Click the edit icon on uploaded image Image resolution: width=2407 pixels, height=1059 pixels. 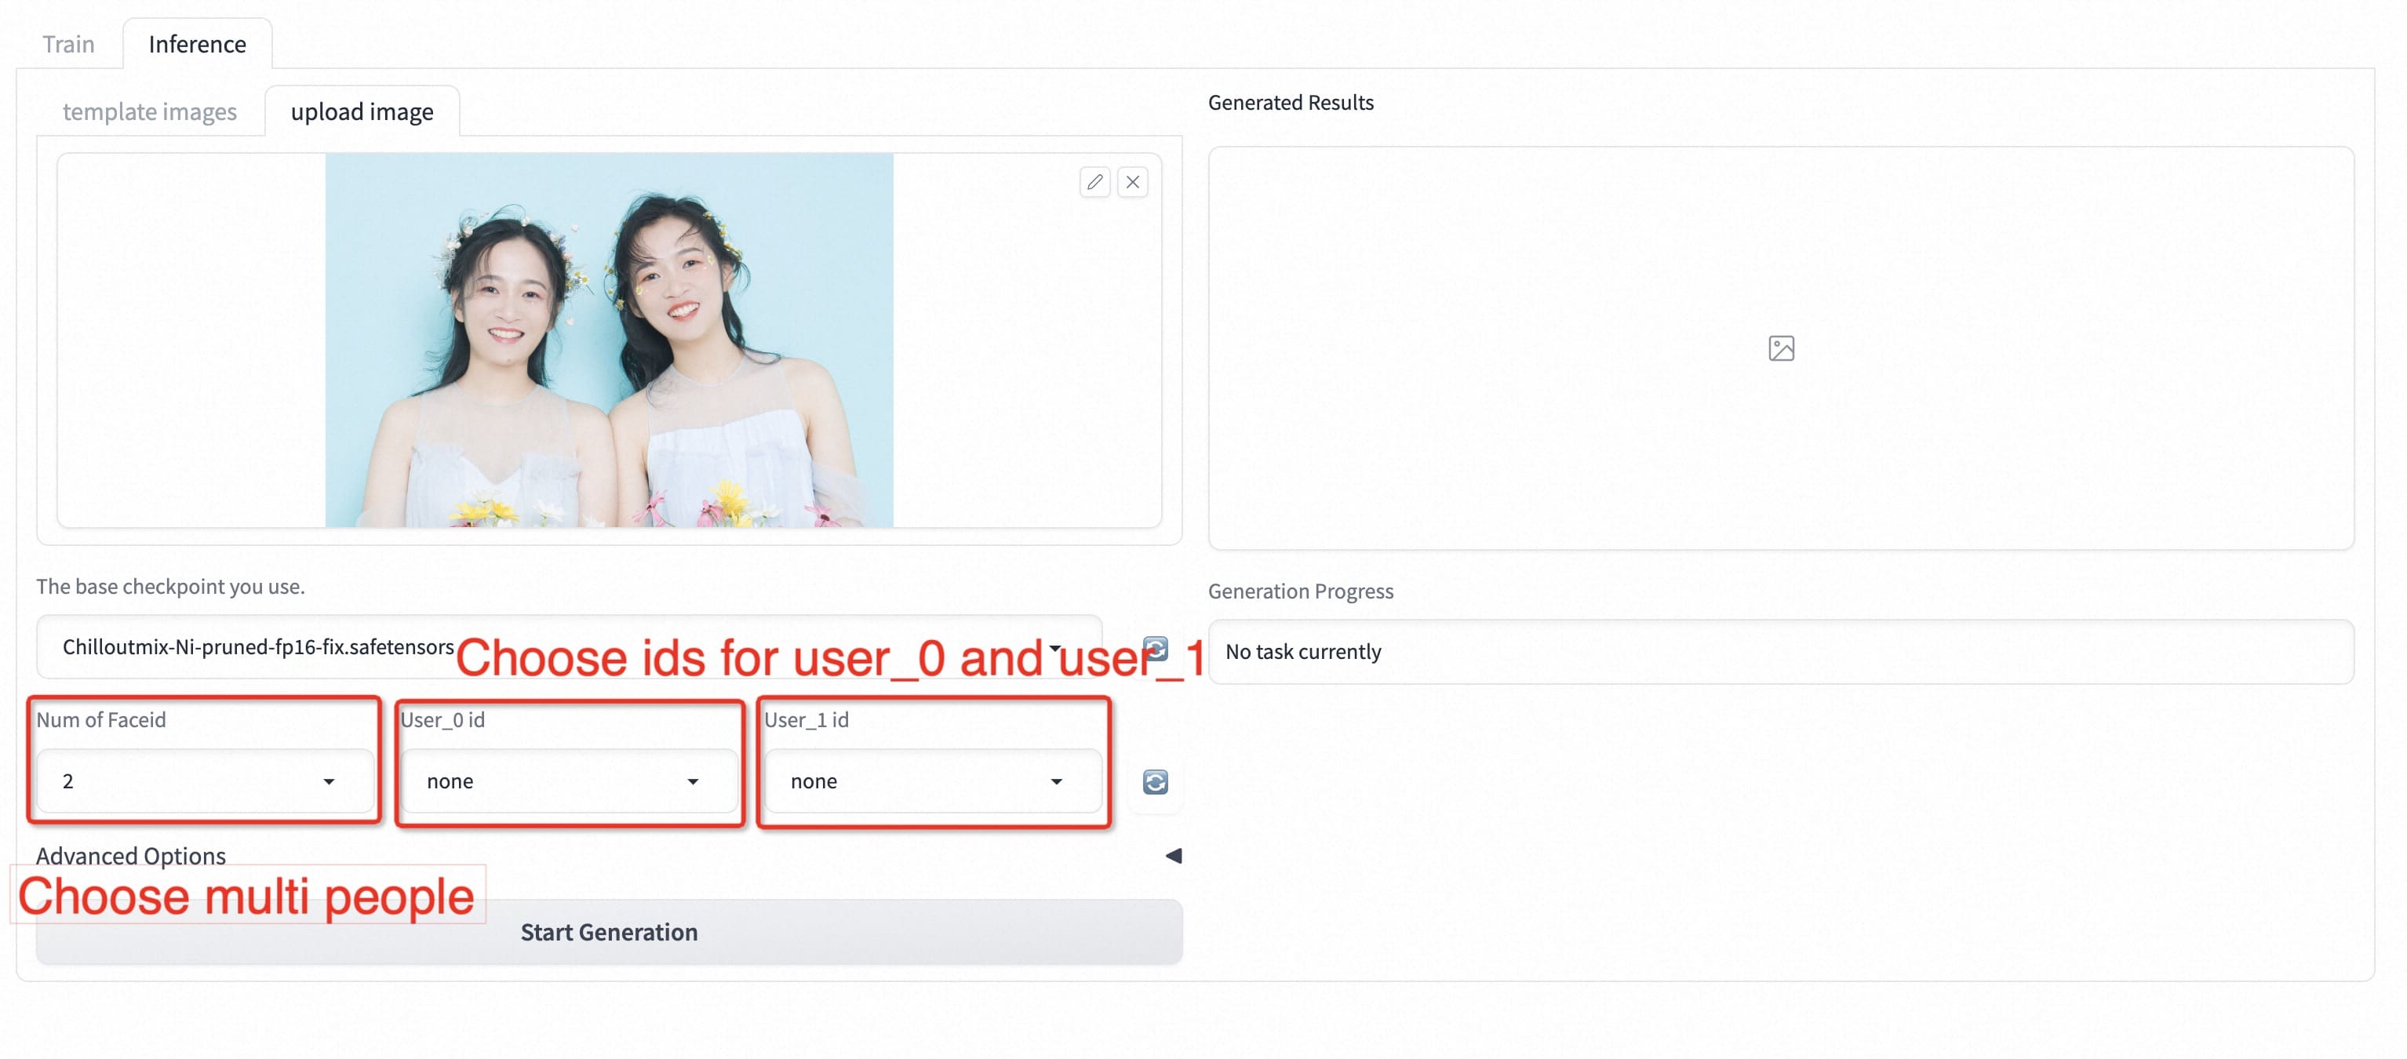coord(1094,183)
